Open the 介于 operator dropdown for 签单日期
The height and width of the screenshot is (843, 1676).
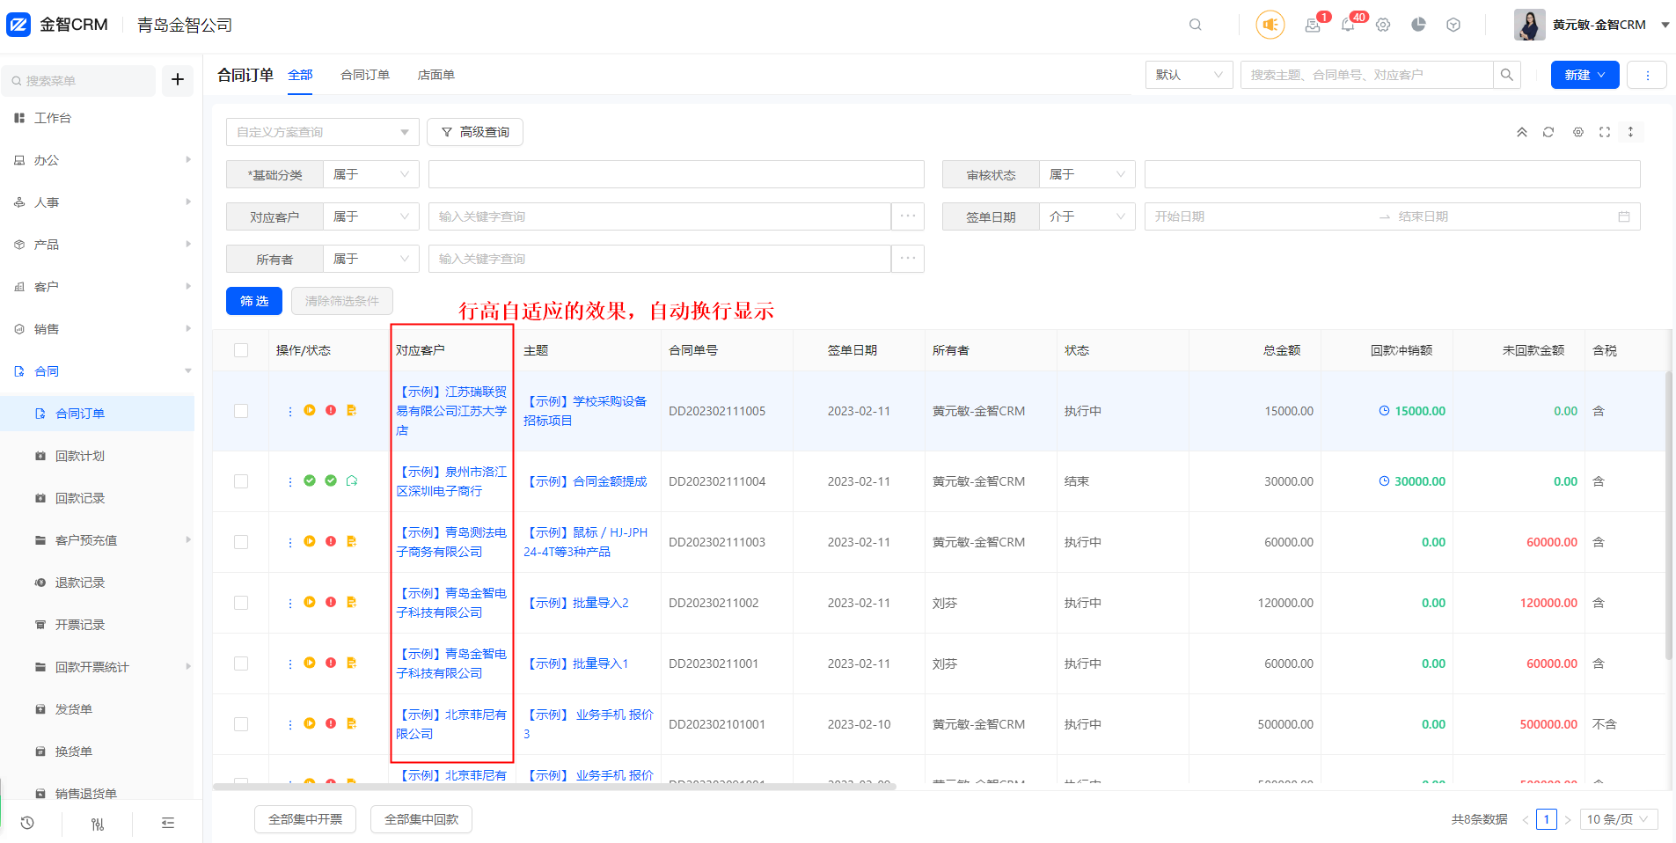click(1087, 216)
